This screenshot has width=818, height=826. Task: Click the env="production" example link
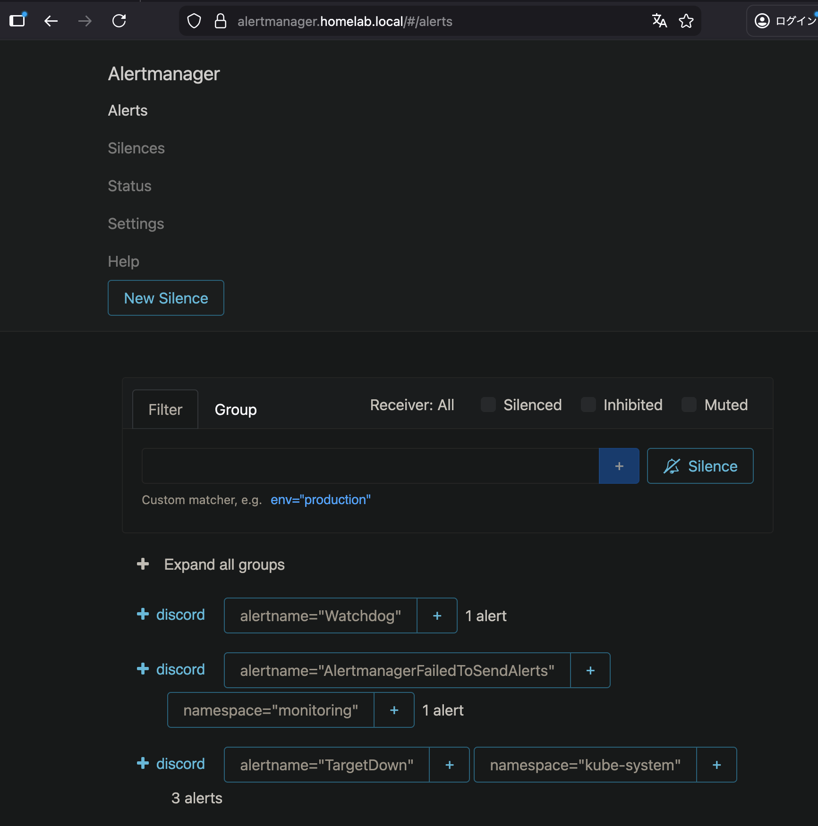tap(321, 499)
